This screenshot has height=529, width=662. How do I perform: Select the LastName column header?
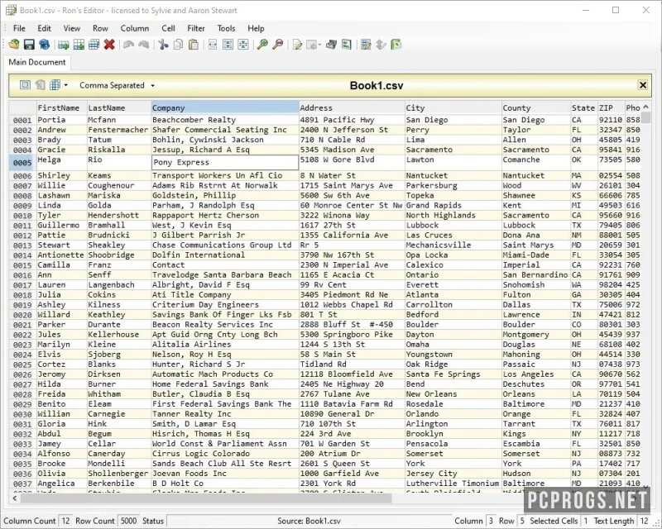119,107
